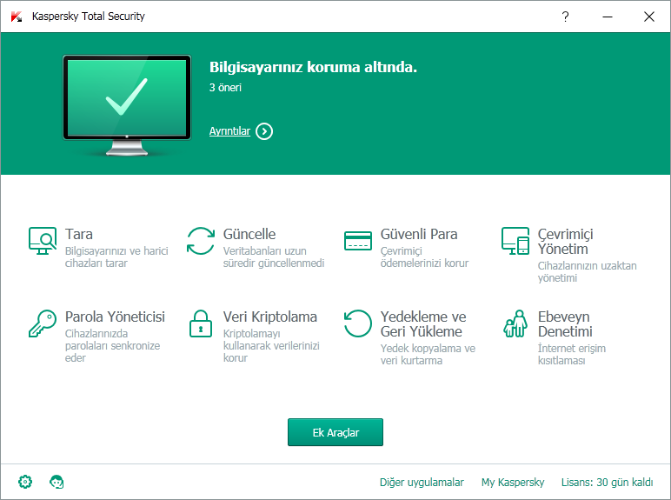
Task: Click Lisans: 30 gün kaldı link
Action: (x=608, y=482)
